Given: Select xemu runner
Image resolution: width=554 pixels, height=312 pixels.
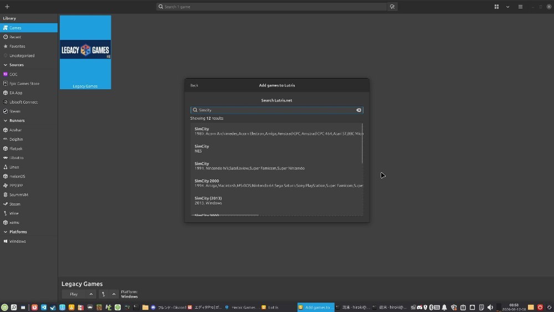Looking at the screenshot, I should tap(29, 222).
